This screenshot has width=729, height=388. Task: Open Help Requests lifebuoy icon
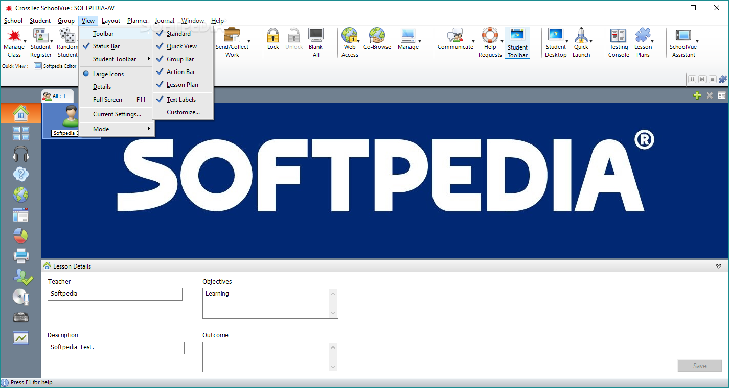coord(490,35)
